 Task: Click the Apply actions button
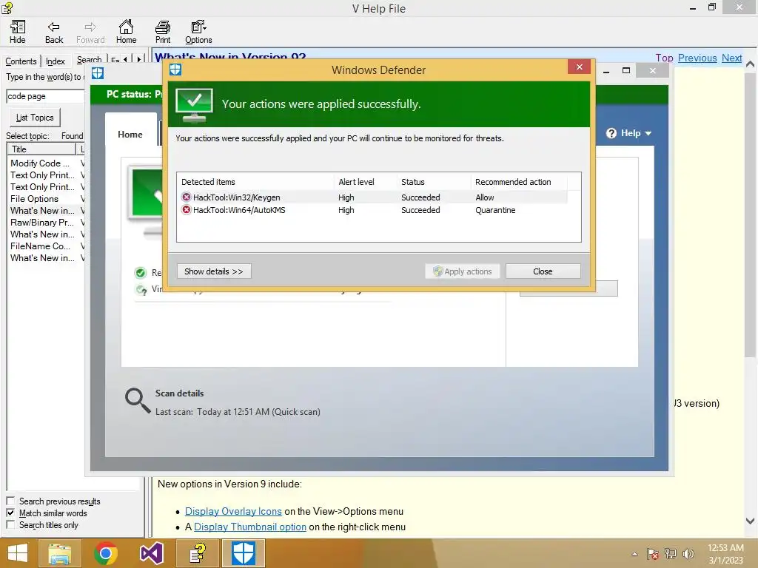tap(463, 271)
